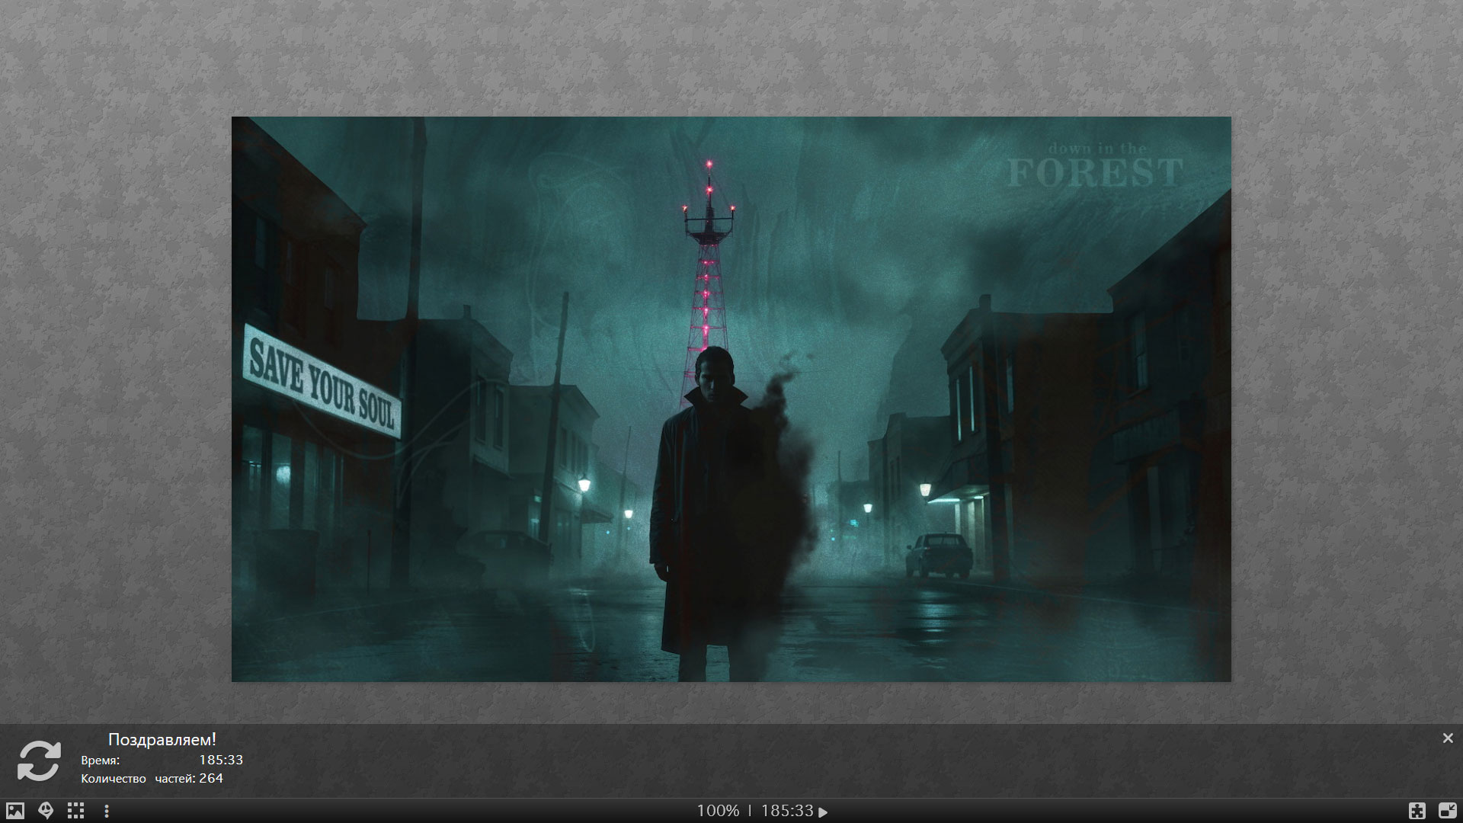Exit fullscreen with the bottom-right corner icon
This screenshot has width=1463, height=823.
[1447, 811]
